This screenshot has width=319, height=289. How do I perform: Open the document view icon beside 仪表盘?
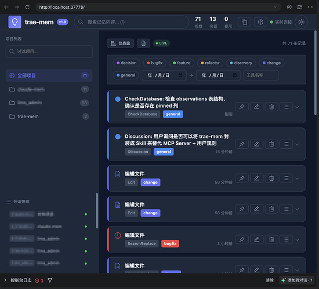point(143,43)
